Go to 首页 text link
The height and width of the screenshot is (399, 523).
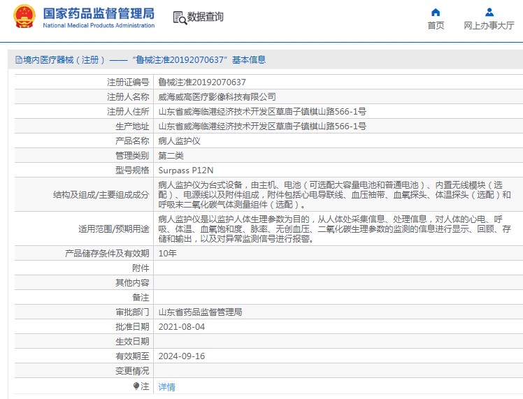(x=436, y=26)
